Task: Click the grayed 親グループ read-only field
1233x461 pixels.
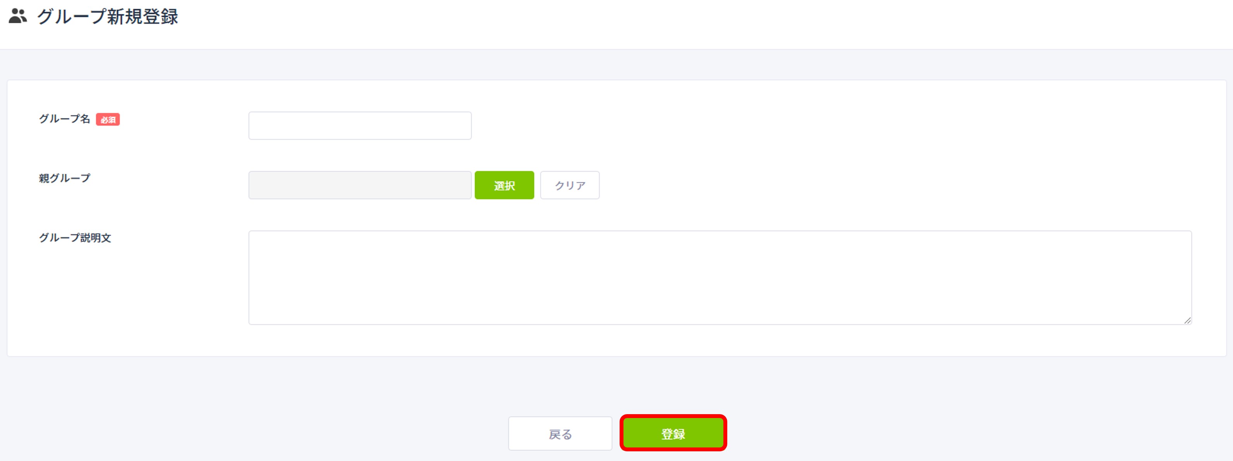Action: pos(360,185)
